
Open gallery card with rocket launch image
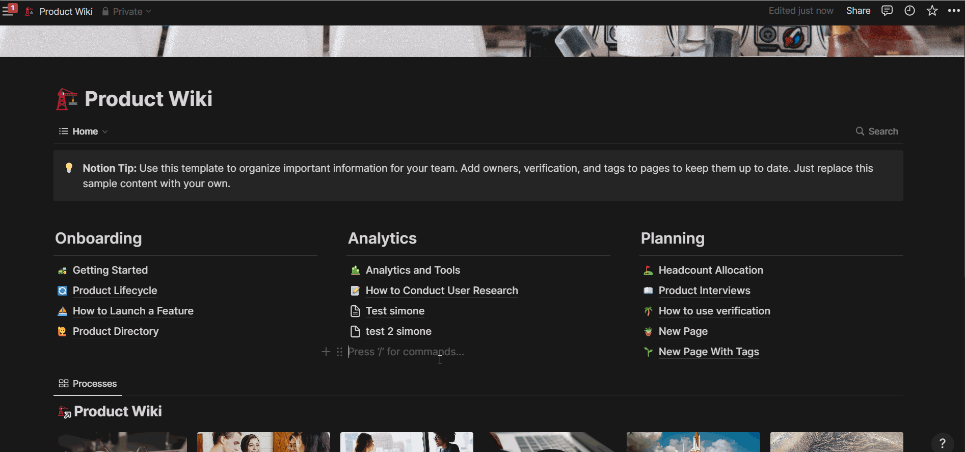(693, 442)
